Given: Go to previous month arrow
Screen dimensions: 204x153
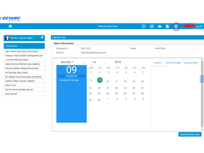Looking at the screenshot, I should coord(83,62).
